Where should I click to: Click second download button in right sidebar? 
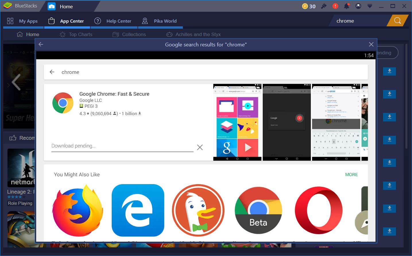tap(389, 94)
